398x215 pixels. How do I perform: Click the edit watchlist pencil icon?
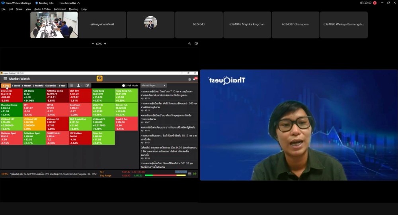(87, 86)
